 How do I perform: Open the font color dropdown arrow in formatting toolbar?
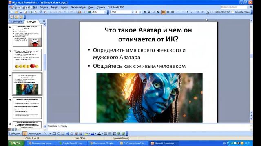(211, 12)
